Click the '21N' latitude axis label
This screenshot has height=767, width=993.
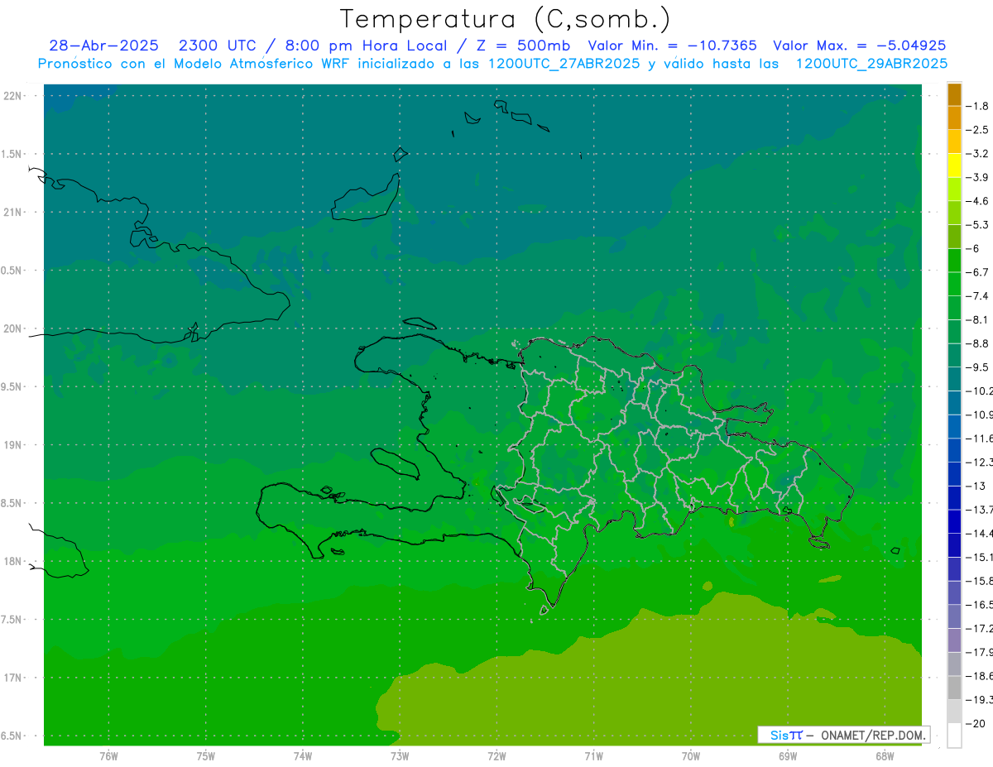pos(12,213)
